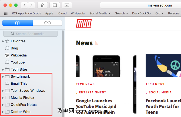Click ENTERTAINMENT category tag
This screenshot has width=181, height=117.
(93, 92)
